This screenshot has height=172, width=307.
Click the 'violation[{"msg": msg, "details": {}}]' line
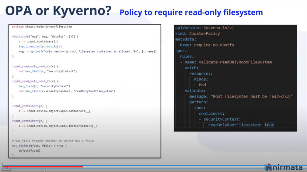point(45,36)
